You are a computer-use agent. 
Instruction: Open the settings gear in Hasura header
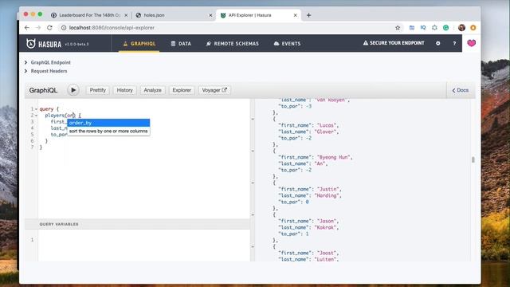[438, 43]
